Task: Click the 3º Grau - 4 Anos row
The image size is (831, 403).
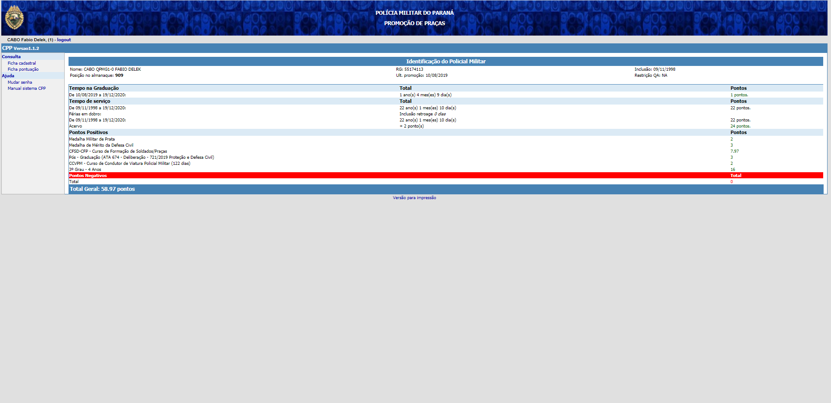Action: click(85, 170)
